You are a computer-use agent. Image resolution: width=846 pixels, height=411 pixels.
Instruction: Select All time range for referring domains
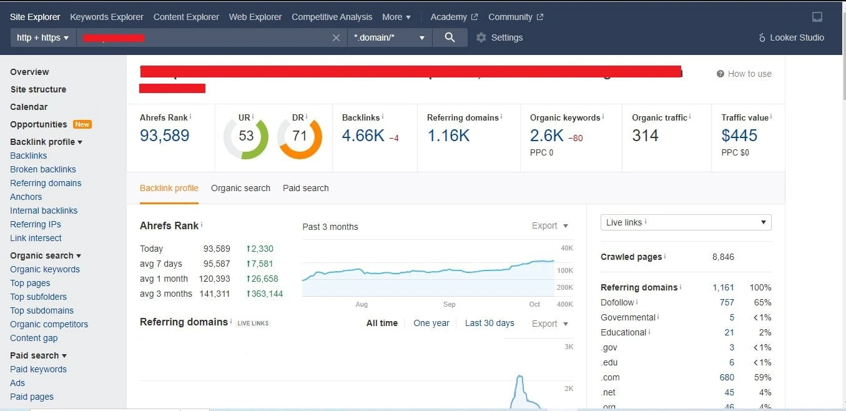click(382, 323)
